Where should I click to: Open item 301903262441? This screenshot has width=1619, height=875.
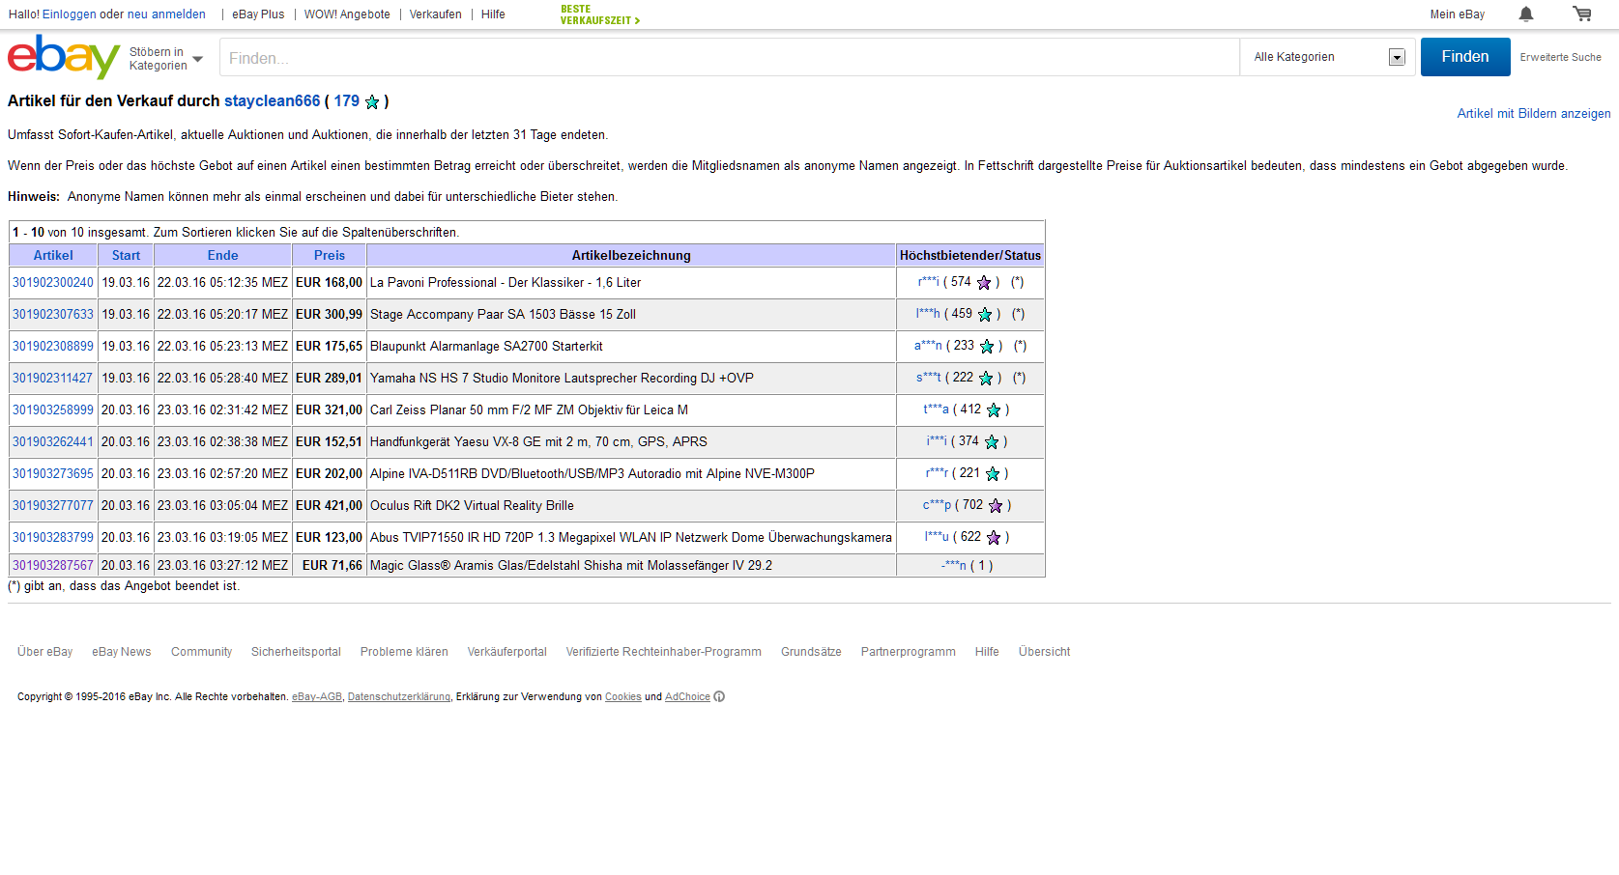(x=53, y=442)
